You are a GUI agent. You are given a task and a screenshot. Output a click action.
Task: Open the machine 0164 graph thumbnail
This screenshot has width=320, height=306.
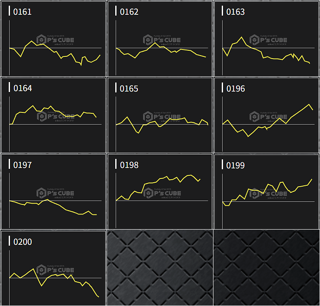[x=53, y=115]
